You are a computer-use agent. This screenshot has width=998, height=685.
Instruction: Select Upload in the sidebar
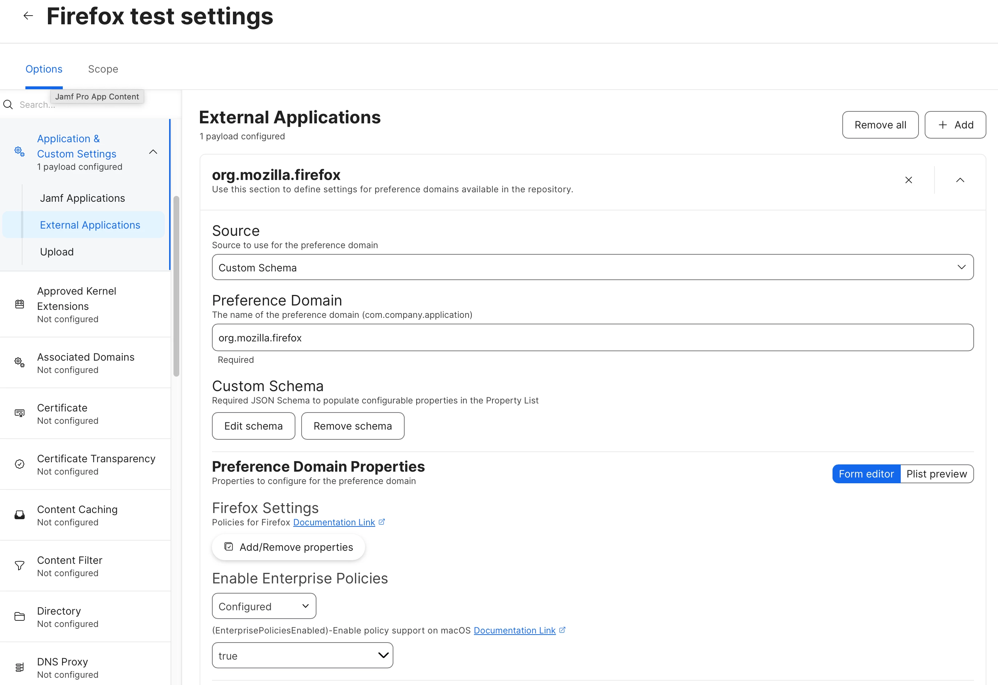pos(57,252)
